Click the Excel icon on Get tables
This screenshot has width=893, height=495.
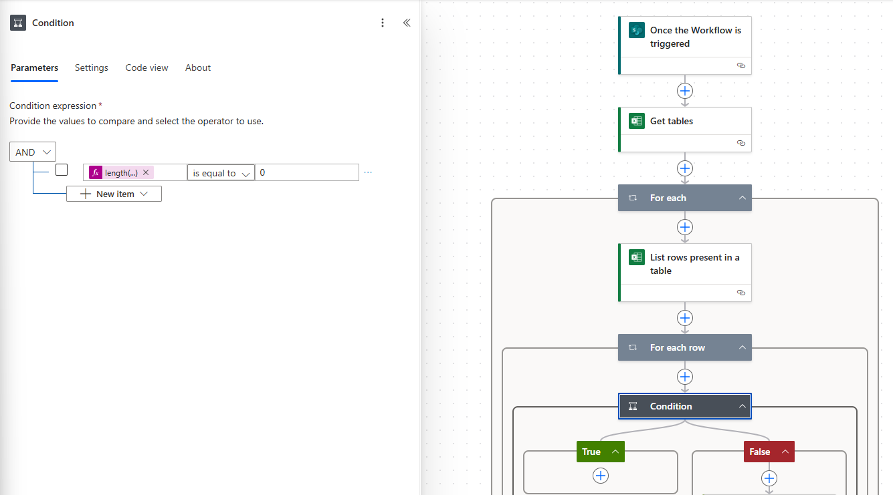[x=636, y=121]
